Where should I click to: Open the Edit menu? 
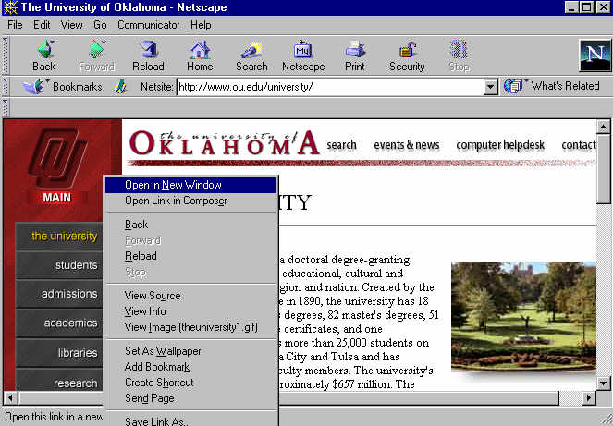pyautogui.click(x=42, y=25)
